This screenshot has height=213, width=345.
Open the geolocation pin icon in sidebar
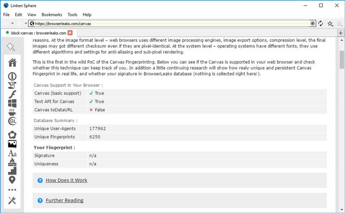(12, 180)
